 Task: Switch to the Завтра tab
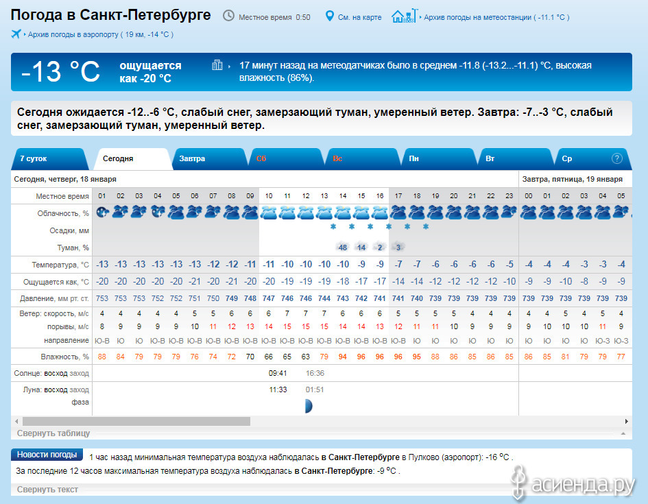point(208,158)
